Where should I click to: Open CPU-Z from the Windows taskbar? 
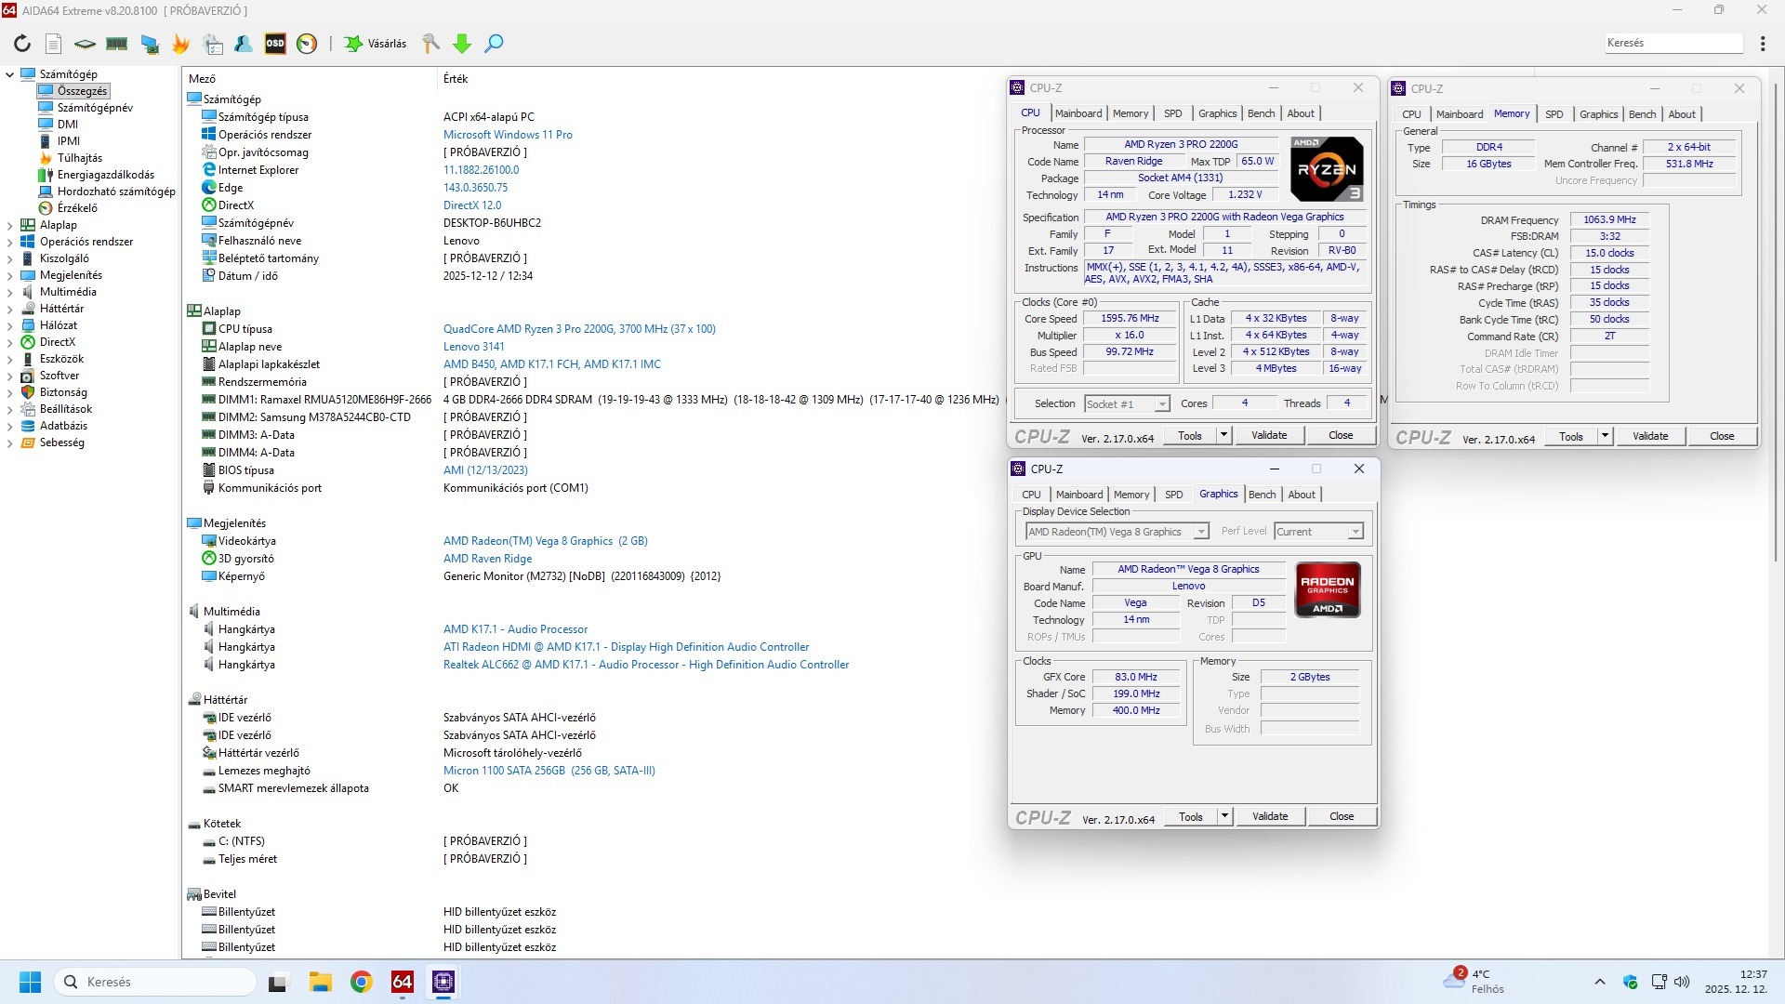443,982
